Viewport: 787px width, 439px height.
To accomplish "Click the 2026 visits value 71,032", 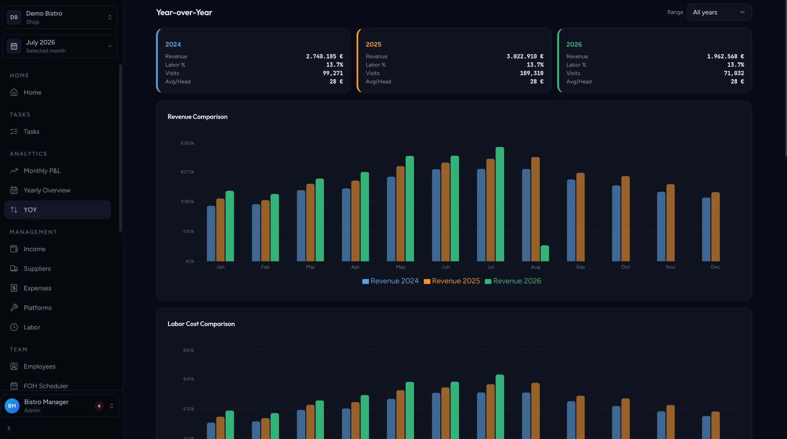I will click(734, 73).
